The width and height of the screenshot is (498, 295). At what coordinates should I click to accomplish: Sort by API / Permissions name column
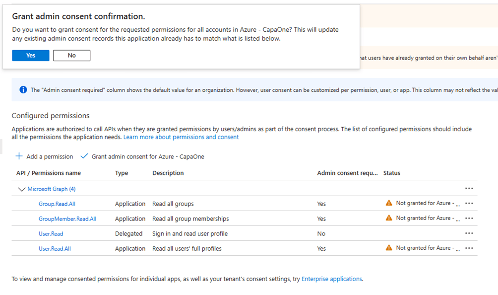coord(49,173)
